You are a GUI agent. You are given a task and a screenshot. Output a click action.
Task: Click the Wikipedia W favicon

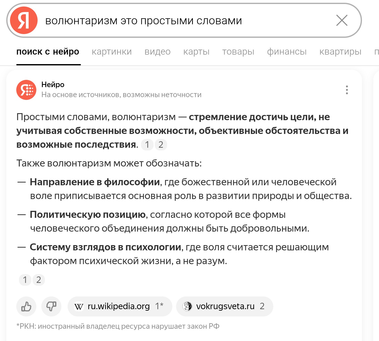79,306
